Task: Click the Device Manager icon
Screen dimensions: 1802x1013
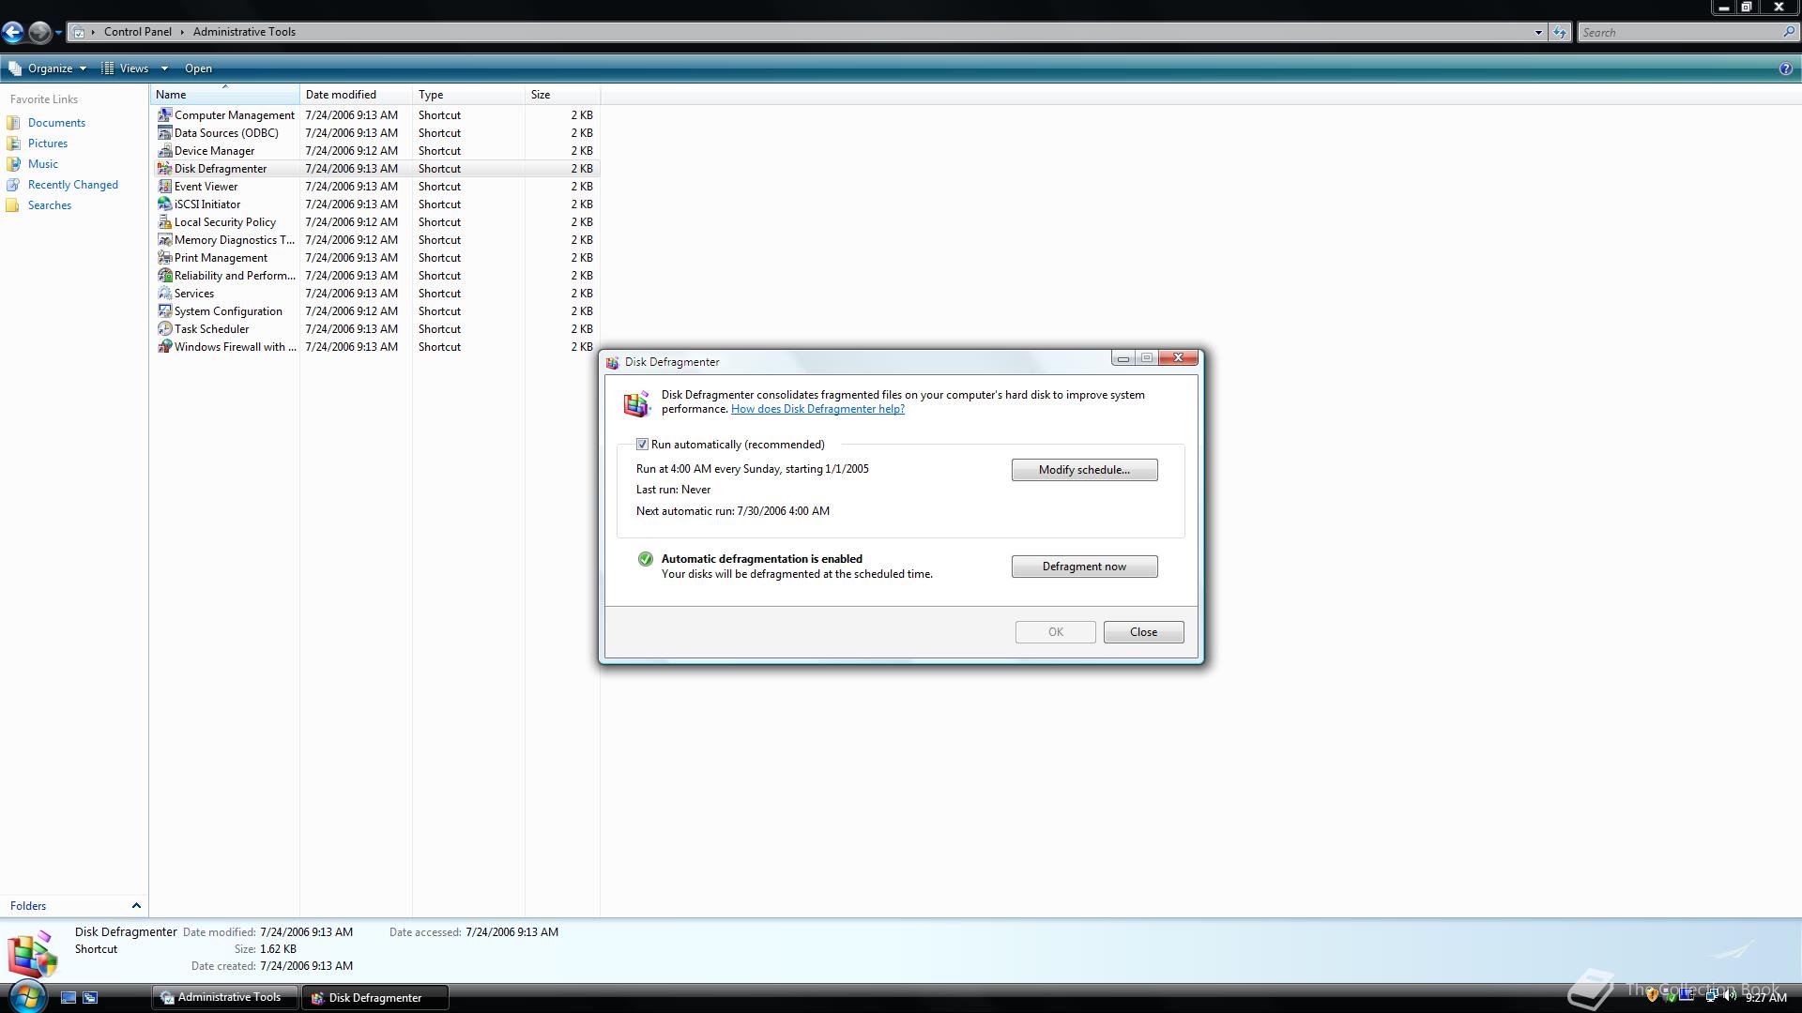Action: [164, 151]
